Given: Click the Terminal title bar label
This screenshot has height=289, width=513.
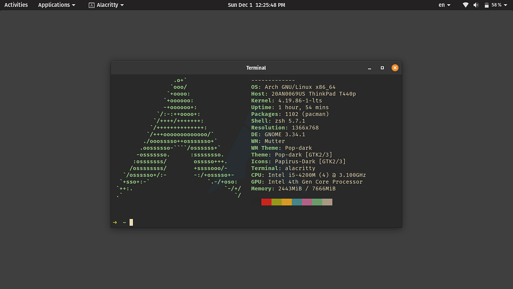Looking at the screenshot, I should pos(256,68).
